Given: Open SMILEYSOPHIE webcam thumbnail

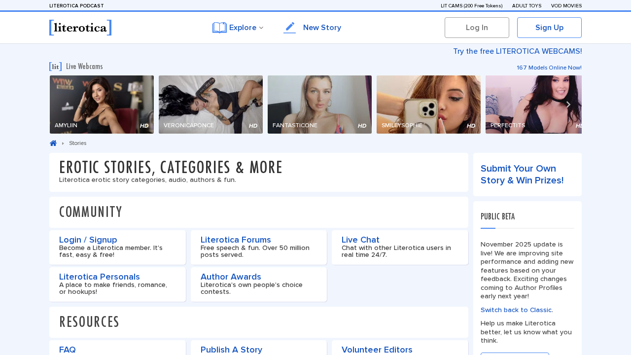Looking at the screenshot, I should (428, 105).
